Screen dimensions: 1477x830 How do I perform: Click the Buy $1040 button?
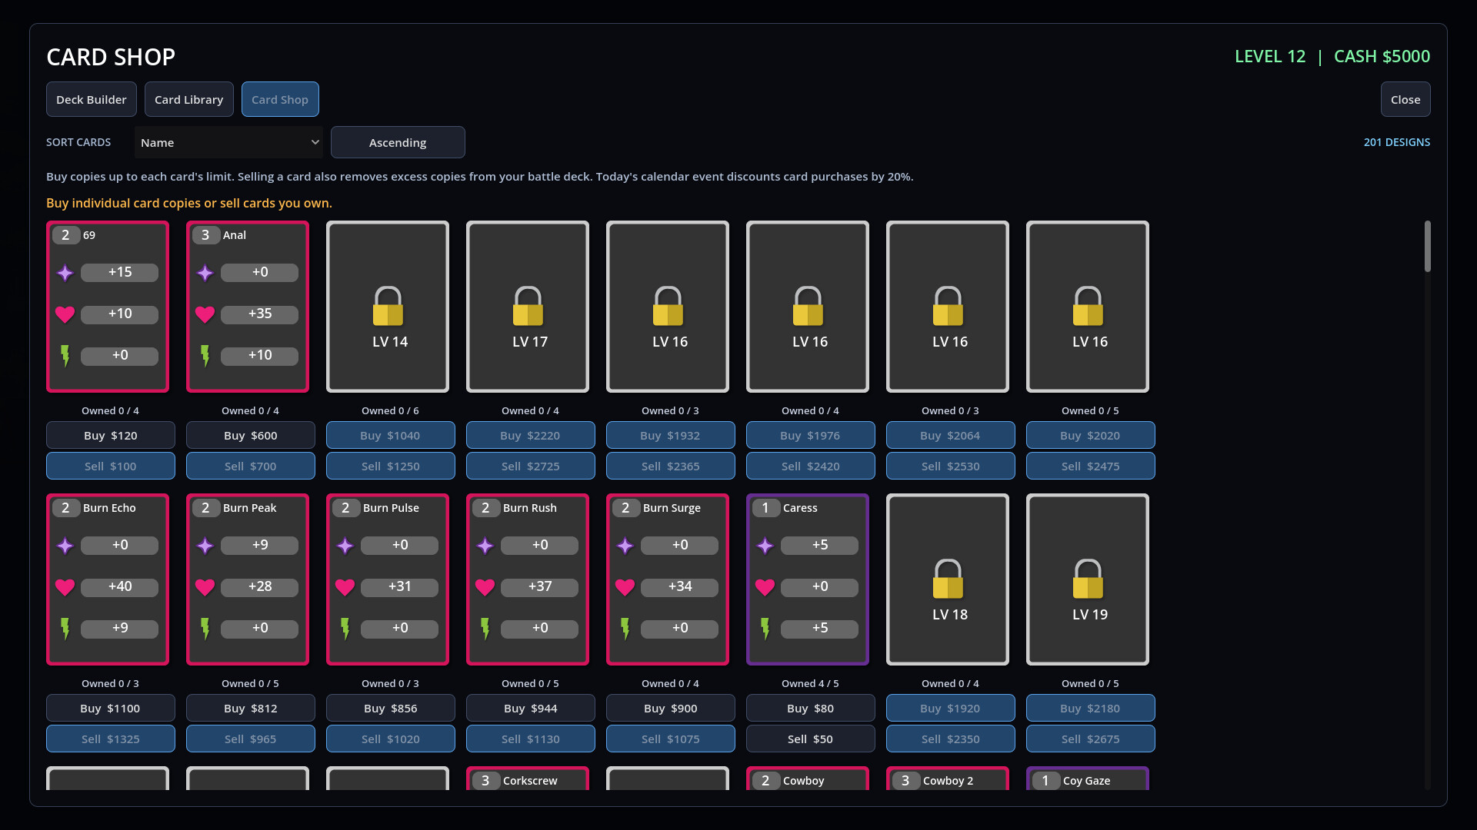391,435
